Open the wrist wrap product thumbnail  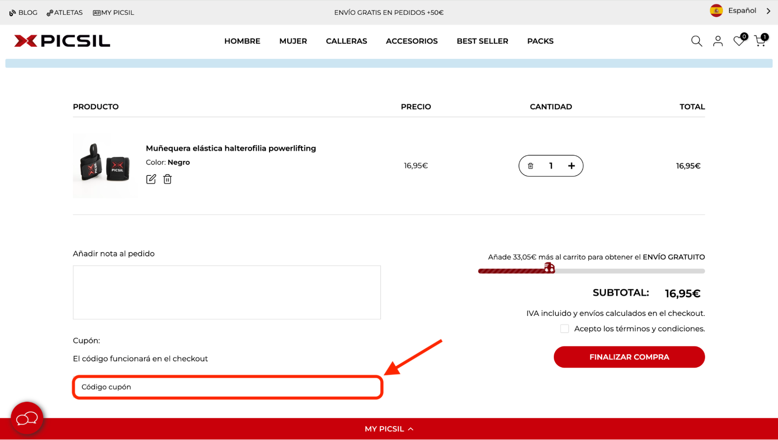coord(105,166)
